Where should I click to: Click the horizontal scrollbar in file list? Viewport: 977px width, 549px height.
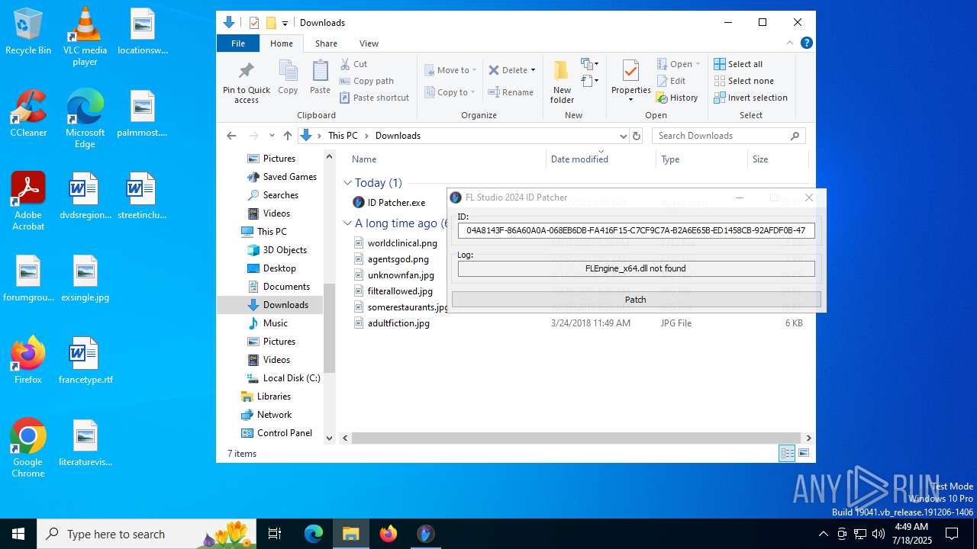577,438
